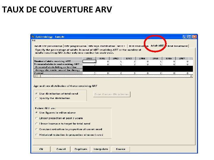This screenshot has height=160, width=214.
Task: Click the Enter Custom Distribution button
Action: pos(112,94)
